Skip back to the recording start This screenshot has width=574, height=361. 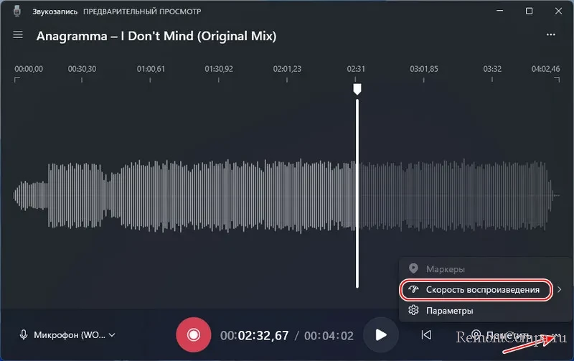[x=426, y=334]
